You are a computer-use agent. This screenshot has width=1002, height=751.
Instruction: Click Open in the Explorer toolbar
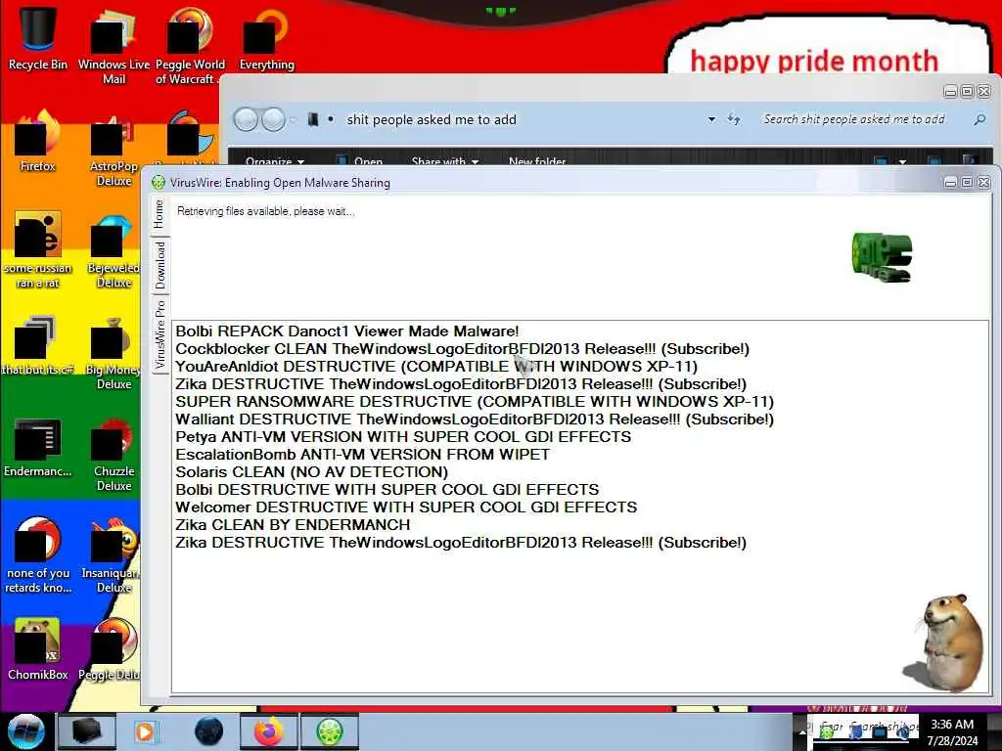(360, 161)
